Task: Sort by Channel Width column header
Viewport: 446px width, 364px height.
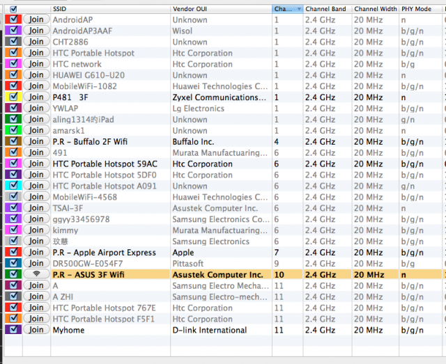Action: [x=376, y=9]
